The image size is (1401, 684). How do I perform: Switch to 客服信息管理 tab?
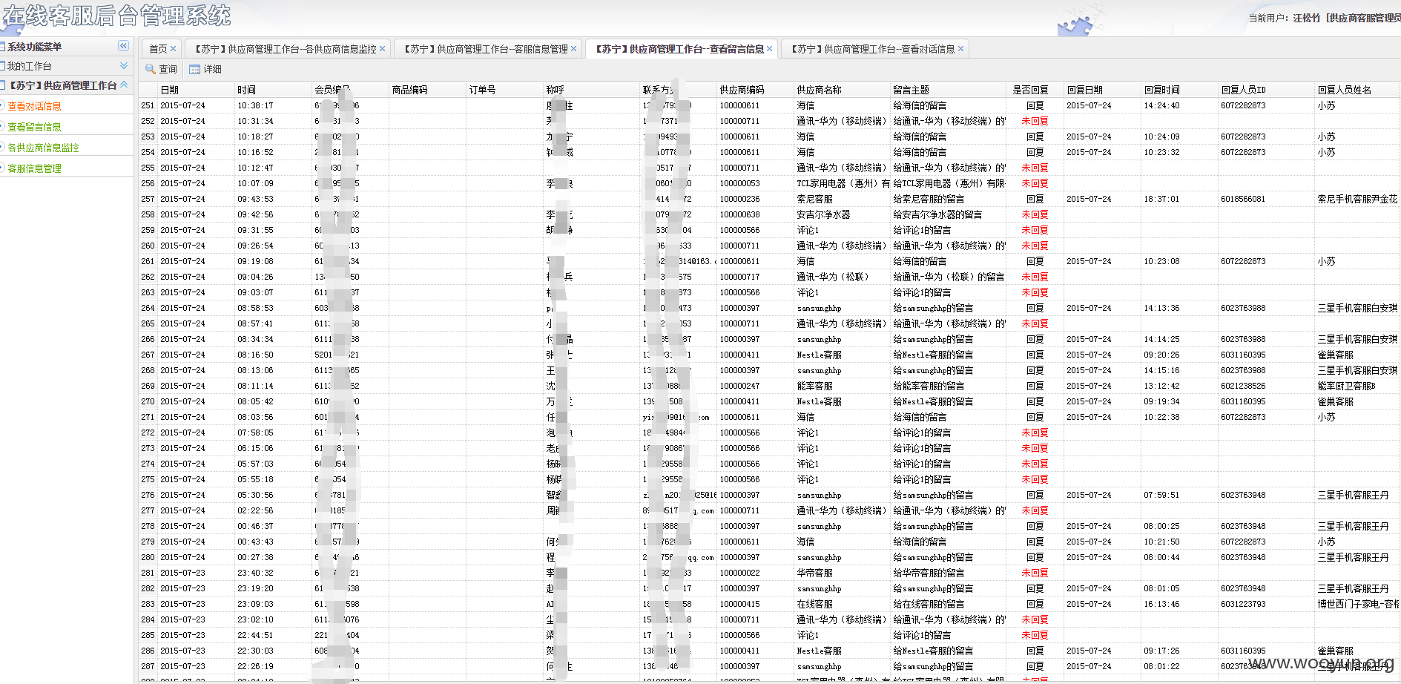point(485,49)
